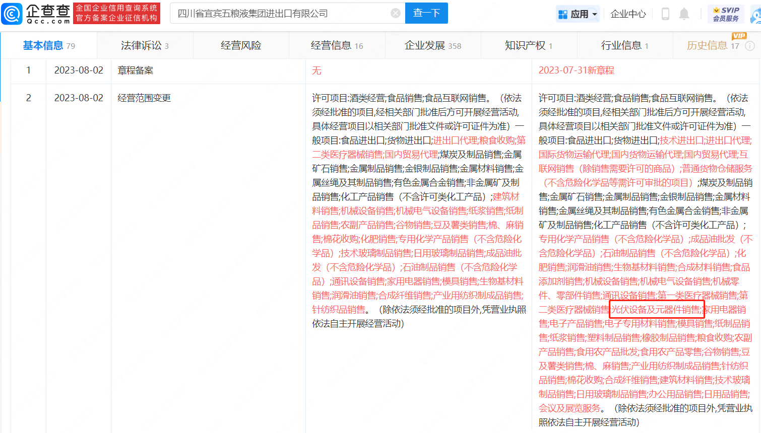Viewport: 761px width, 433px height.
Task: Click the red 全国企业信用查询系统 banner
Action: click(116, 14)
